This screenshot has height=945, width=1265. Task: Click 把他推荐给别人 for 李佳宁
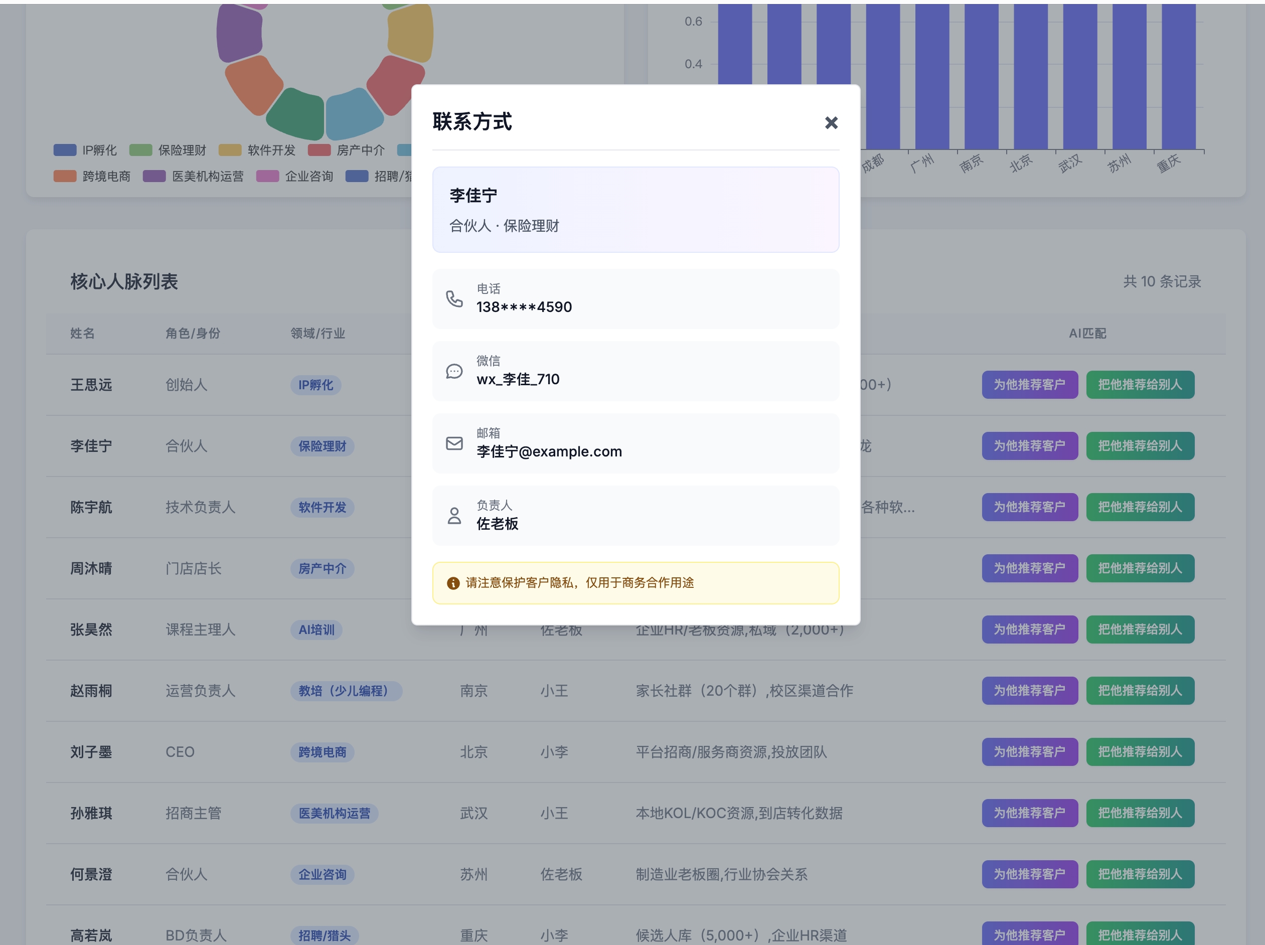(1140, 446)
